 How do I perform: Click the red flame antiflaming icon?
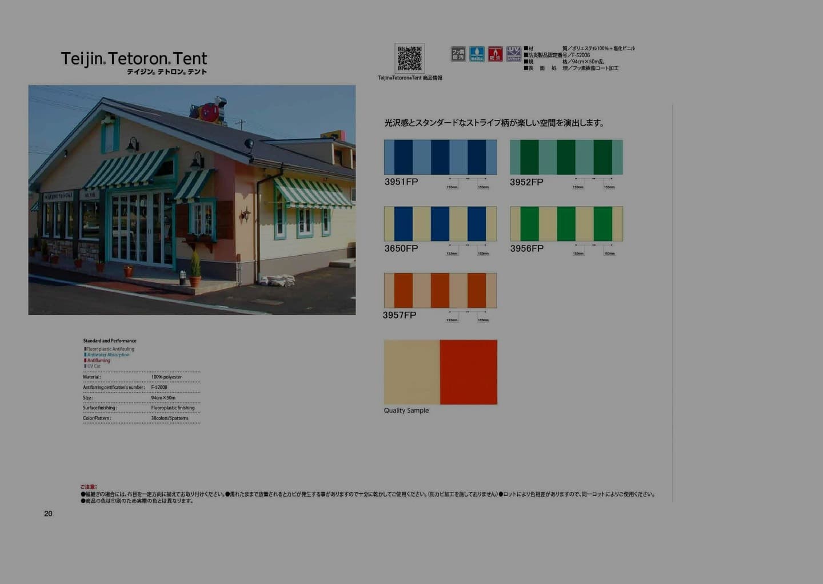pyautogui.click(x=496, y=54)
